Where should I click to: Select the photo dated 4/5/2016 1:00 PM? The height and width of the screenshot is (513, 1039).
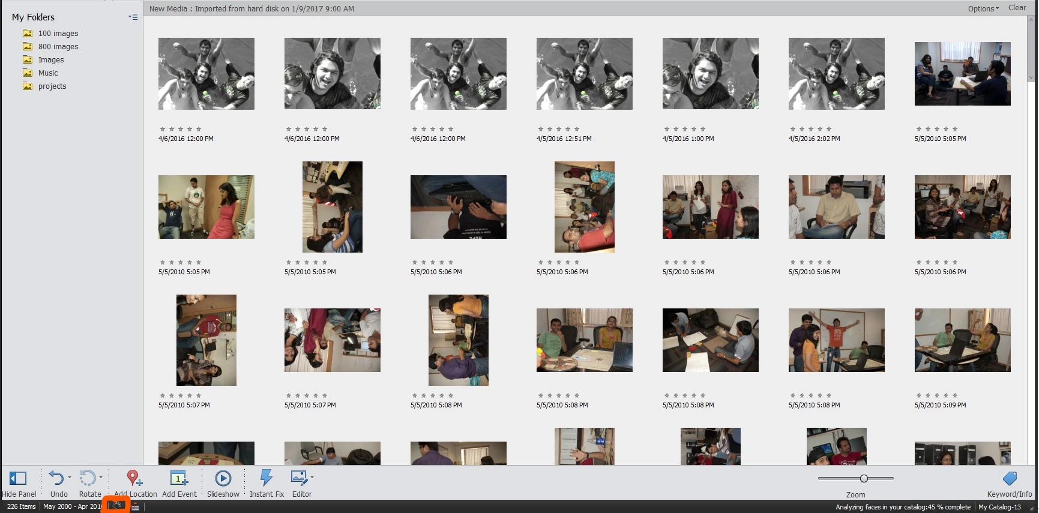pos(711,74)
